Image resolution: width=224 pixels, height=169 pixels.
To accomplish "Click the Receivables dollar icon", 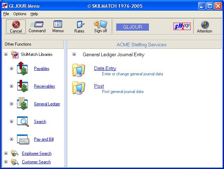I will tap(23, 86).
